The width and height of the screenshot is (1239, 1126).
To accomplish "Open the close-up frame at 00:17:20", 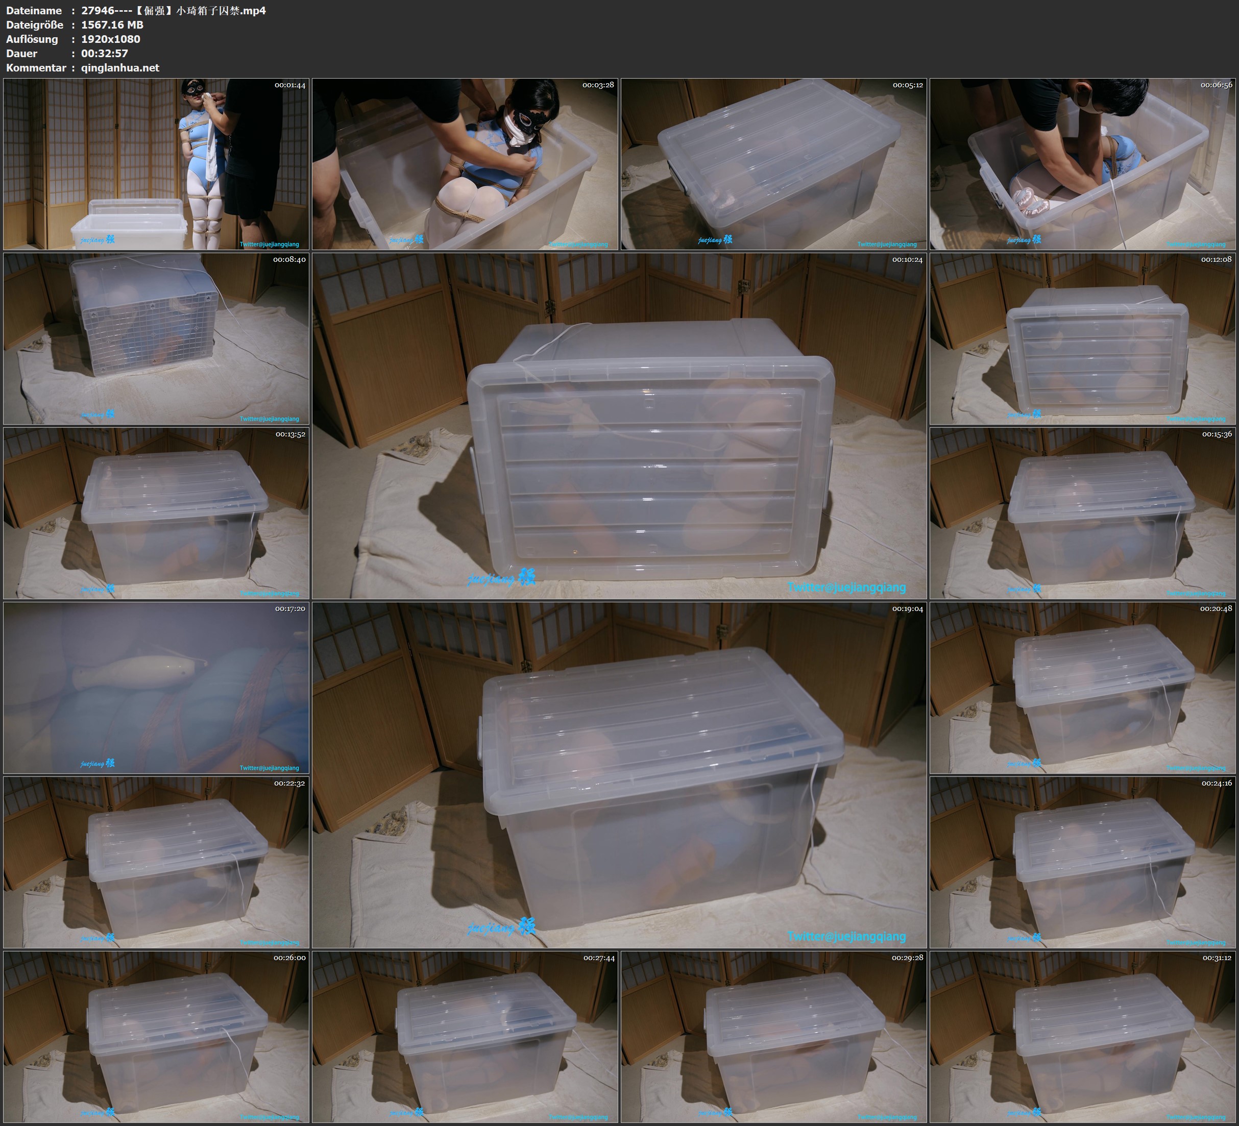I will 156,688.
